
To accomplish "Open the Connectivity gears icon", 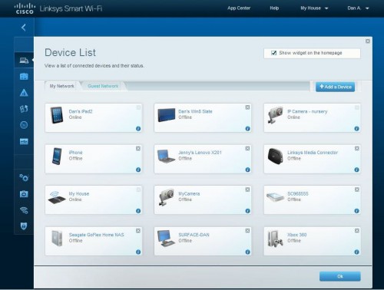I will coord(24,177).
